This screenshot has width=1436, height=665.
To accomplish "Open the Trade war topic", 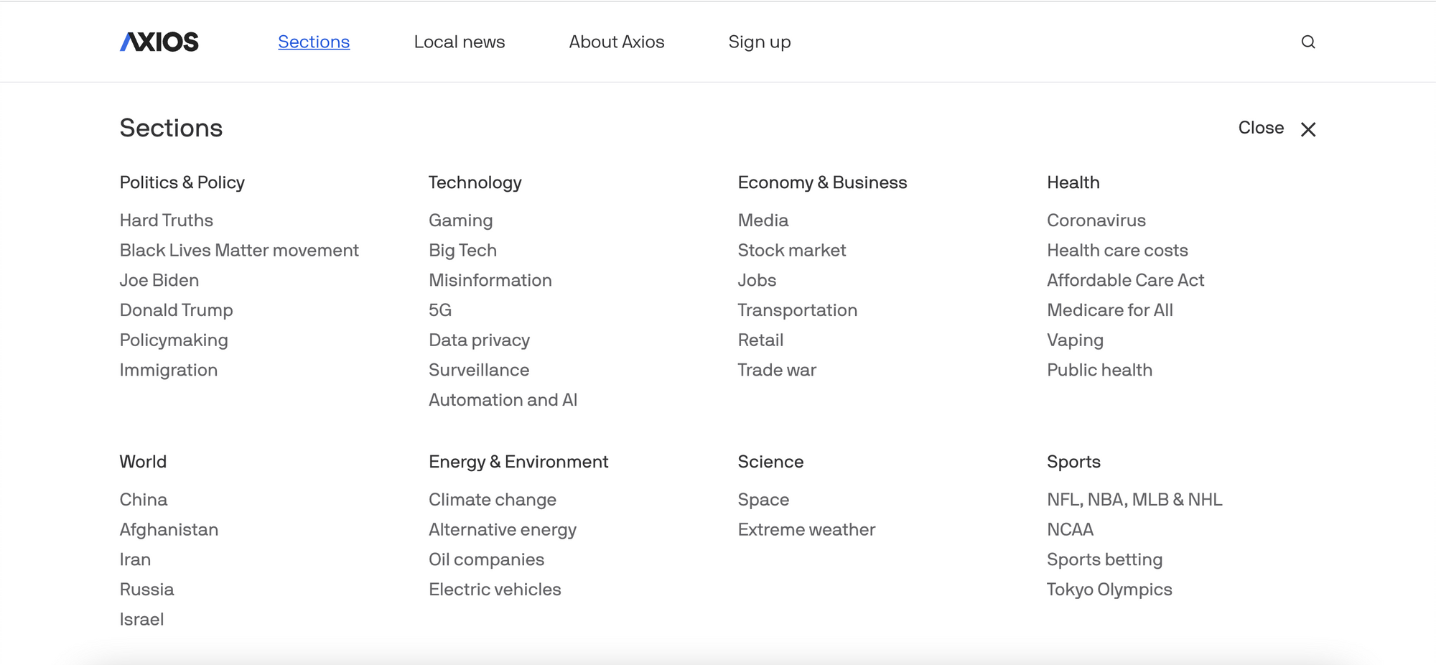I will coord(778,371).
